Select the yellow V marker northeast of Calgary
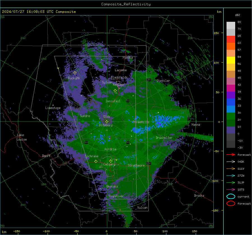This screenshot has height=235, width=252. (x=116, y=160)
